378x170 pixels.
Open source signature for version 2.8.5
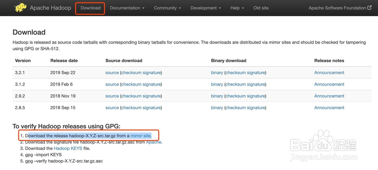pos(152,108)
